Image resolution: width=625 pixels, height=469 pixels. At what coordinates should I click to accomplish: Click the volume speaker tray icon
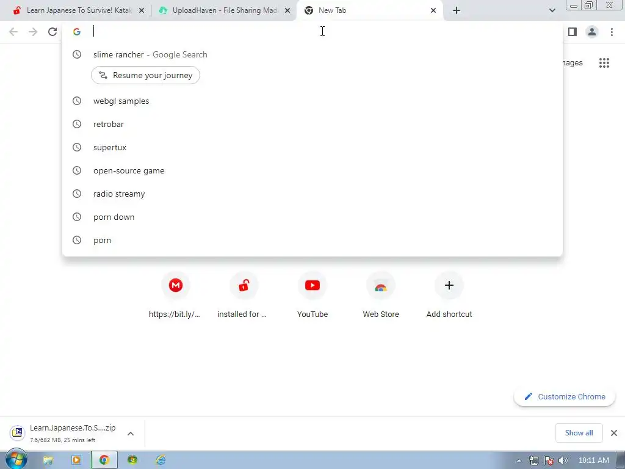pyautogui.click(x=563, y=460)
